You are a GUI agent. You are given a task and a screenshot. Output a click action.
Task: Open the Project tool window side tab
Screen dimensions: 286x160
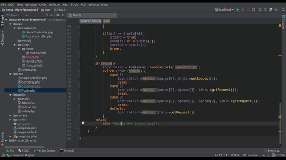[2, 20]
